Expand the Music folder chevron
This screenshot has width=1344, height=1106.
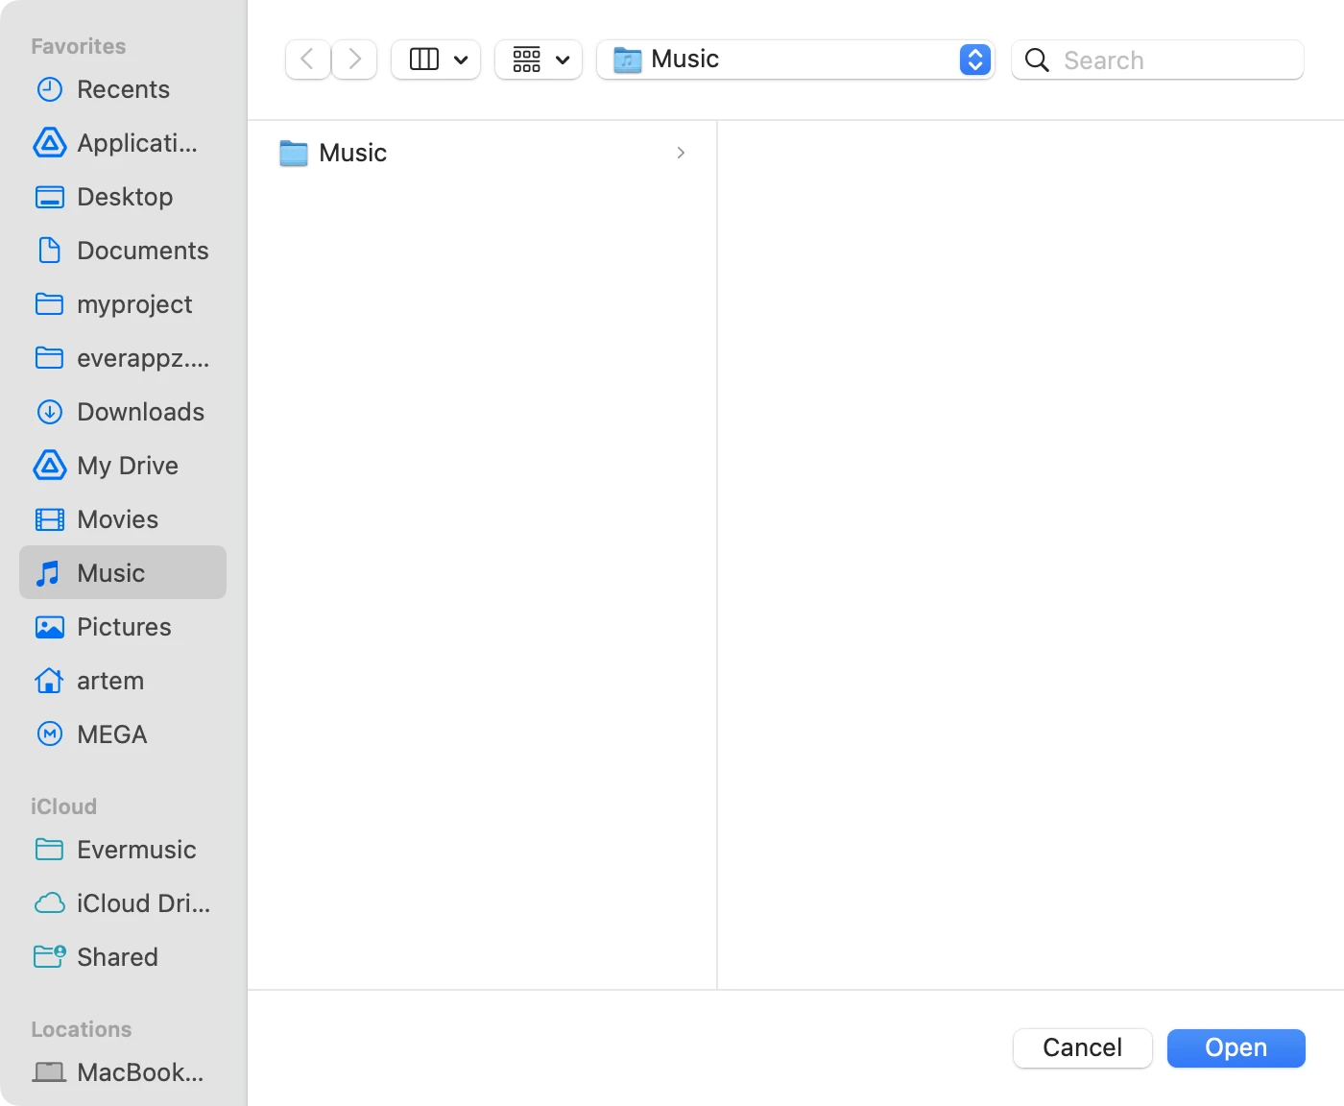pyautogui.click(x=681, y=153)
